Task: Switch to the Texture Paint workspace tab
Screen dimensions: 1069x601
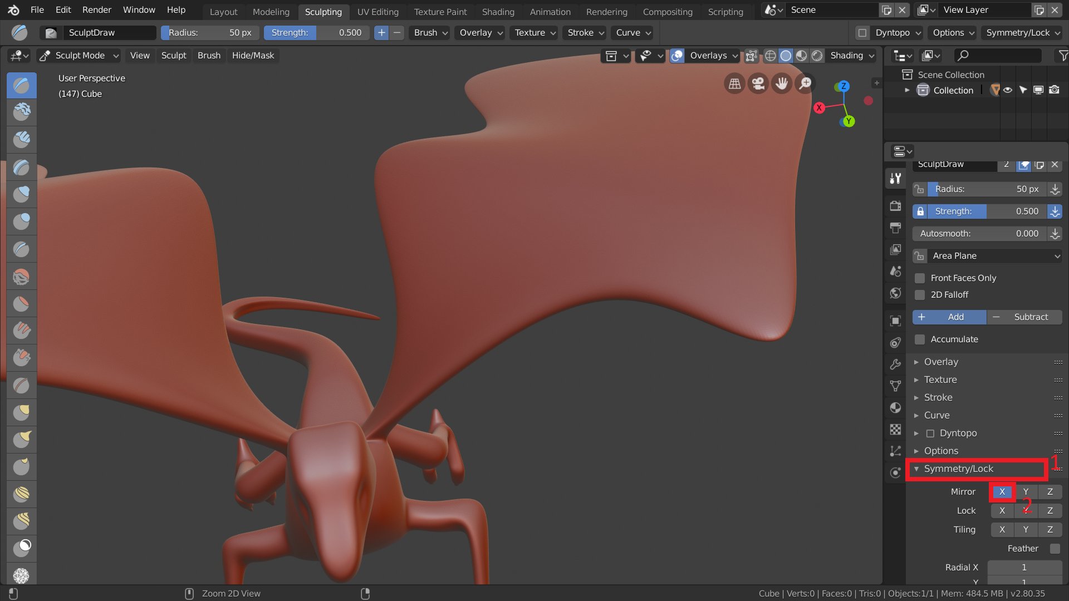Action: coord(440,12)
